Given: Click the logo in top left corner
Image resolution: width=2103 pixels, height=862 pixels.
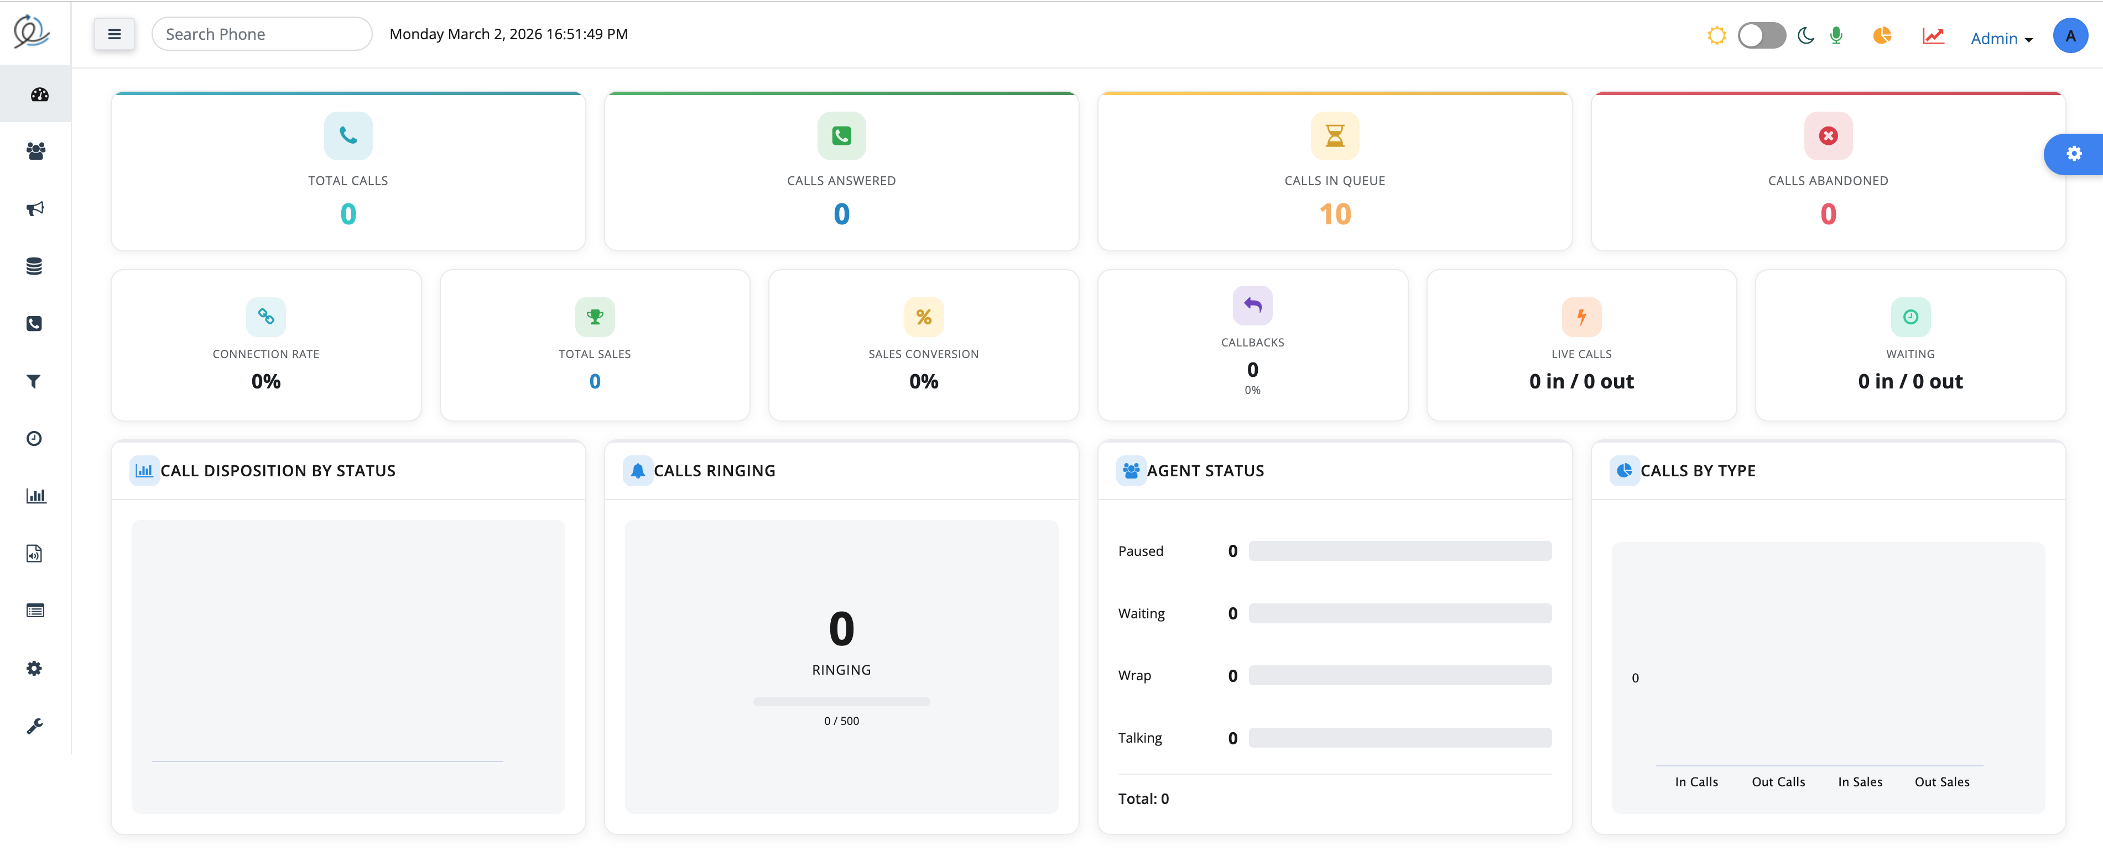Looking at the screenshot, I should pyautogui.click(x=32, y=32).
